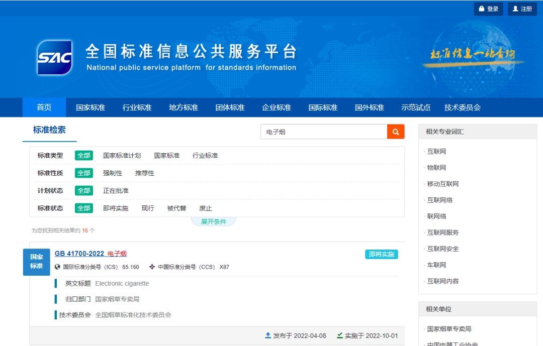Click the globe icon beside ICS classification
Screen dimensions: 543x346
pos(57,267)
